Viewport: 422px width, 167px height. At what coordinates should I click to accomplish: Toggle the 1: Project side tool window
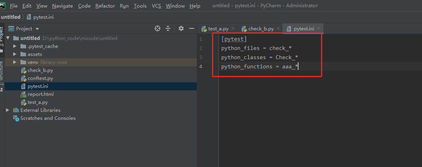click(x=2, y=40)
